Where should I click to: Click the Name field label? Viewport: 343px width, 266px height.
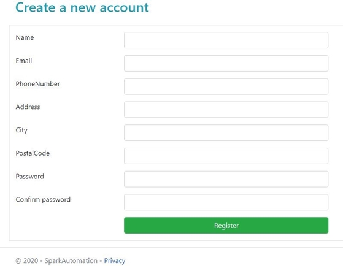tap(25, 37)
